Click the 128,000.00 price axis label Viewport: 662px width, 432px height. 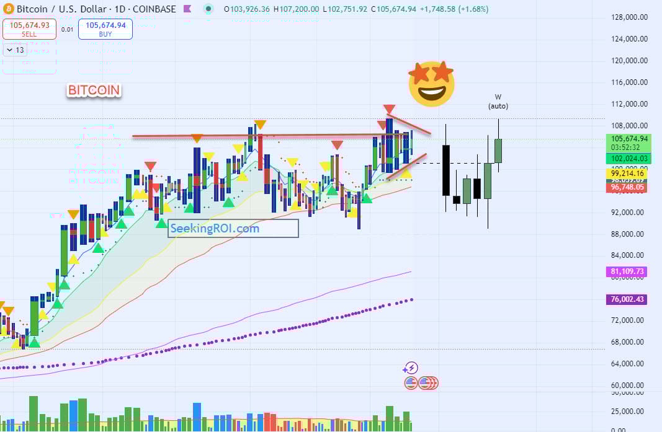click(630, 17)
